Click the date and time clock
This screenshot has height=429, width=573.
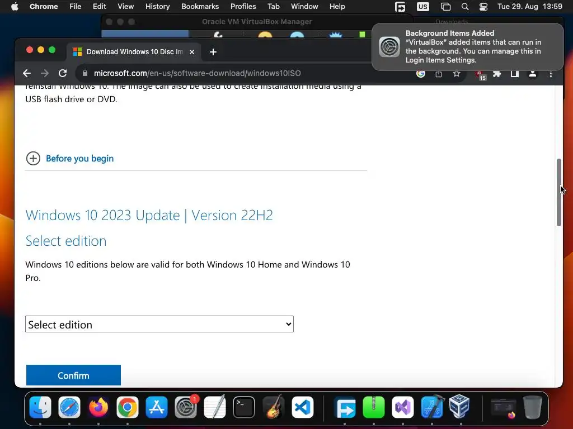pyautogui.click(x=530, y=7)
